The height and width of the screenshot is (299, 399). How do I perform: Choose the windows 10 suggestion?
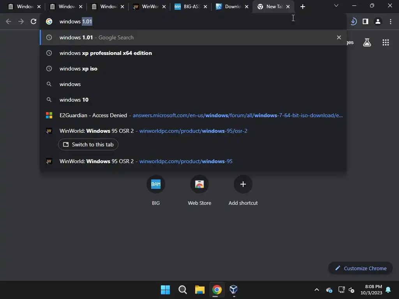[193, 100]
